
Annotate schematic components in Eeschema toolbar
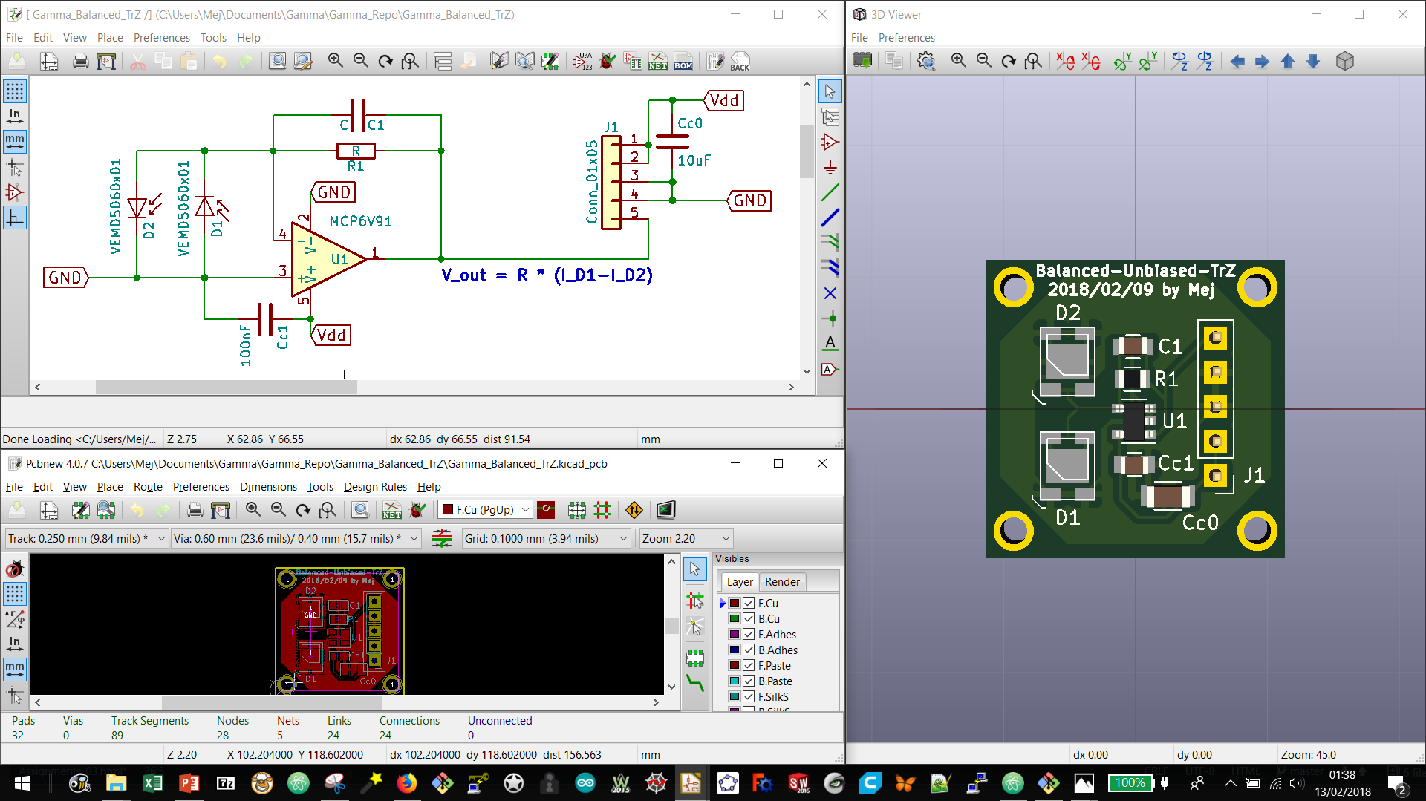pos(582,62)
